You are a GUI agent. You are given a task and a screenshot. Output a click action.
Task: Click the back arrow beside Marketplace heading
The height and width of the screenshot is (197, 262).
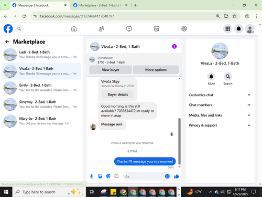click(7, 42)
